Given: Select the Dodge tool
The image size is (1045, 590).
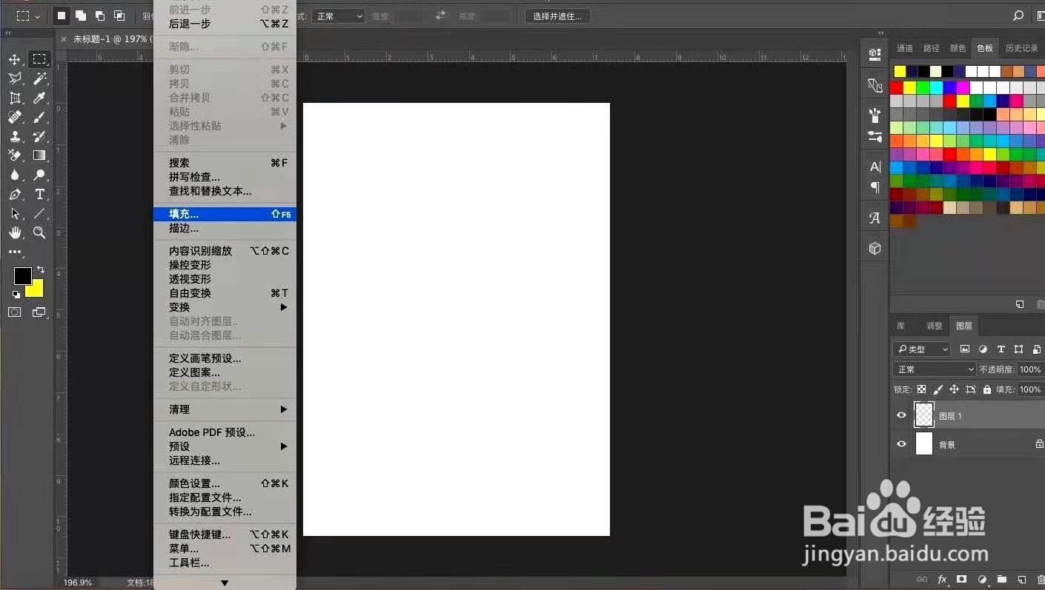Looking at the screenshot, I should (x=39, y=175).
